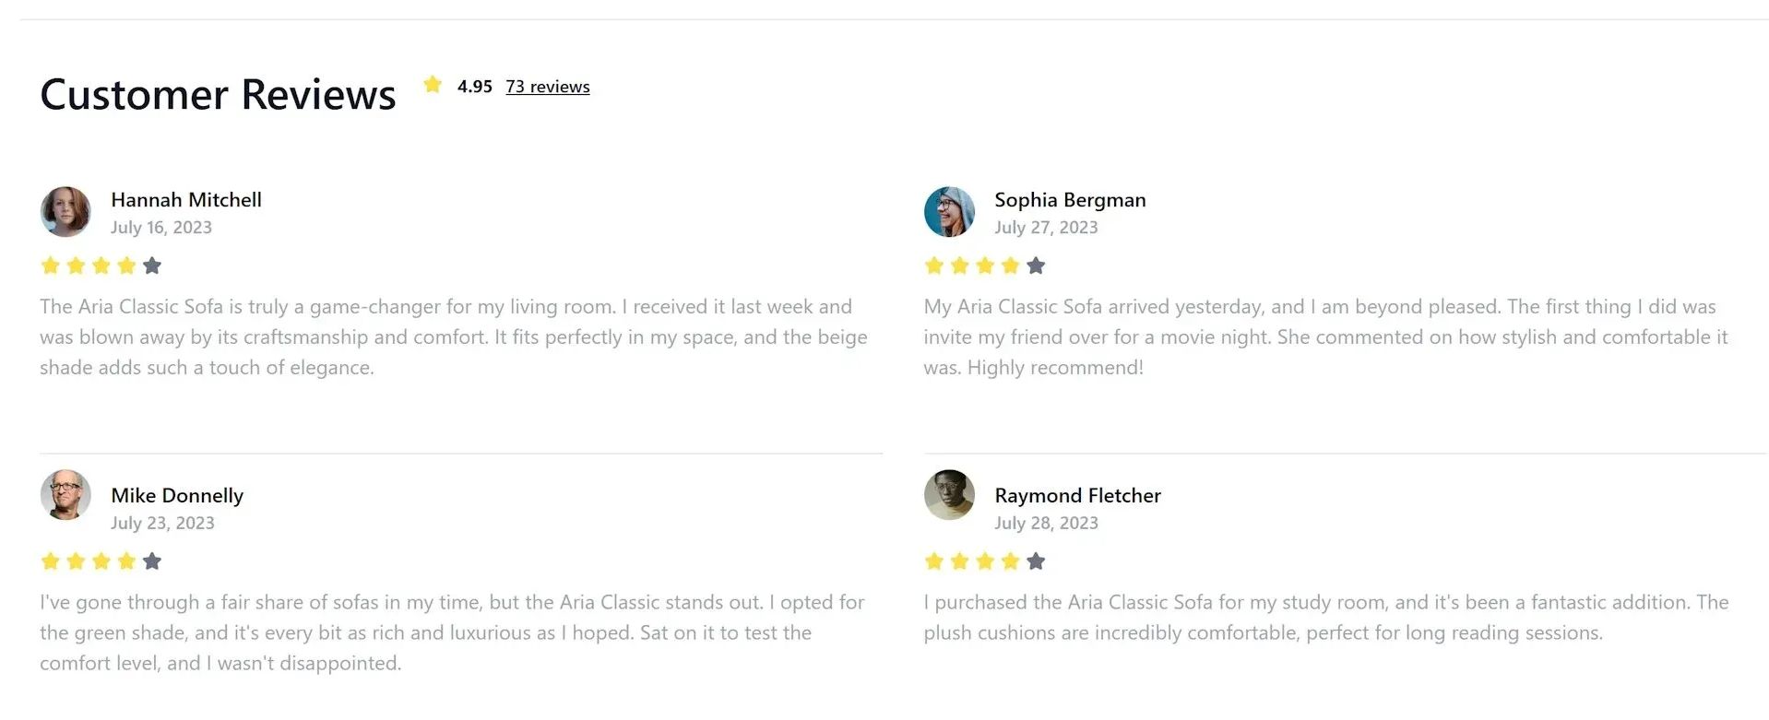Image resolution: width=1769 pixels, height=720 pixels.
Task: Click Hannah Mitchell's profile picture
Action: pyautogui.click(x=65, y=211)
